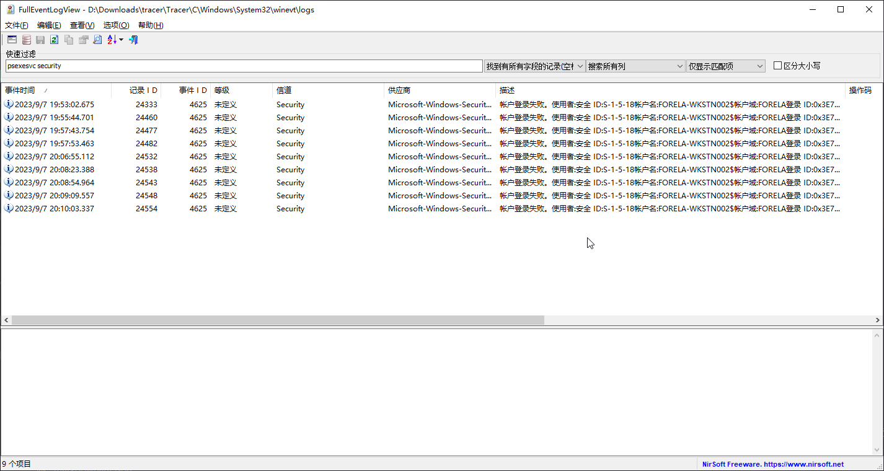Sort by the 供应商 column header
The height and width of the screenshot is (471, 884).
click(x=440, y=90)
